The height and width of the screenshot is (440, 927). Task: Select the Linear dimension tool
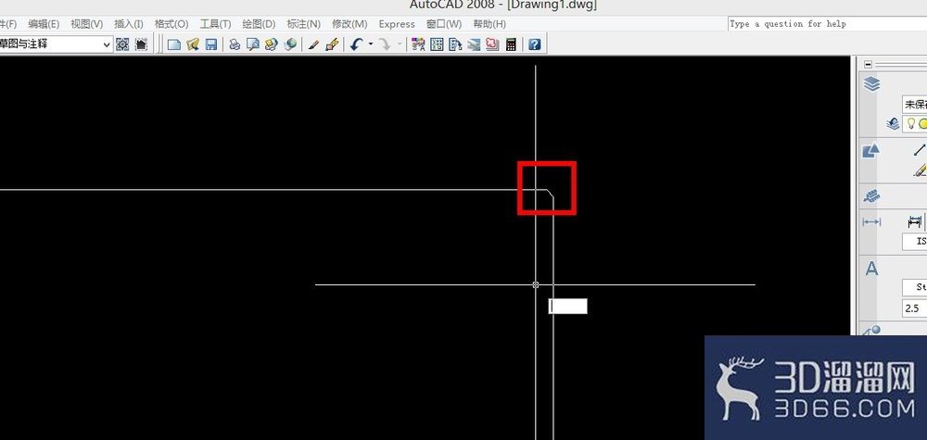915,221
